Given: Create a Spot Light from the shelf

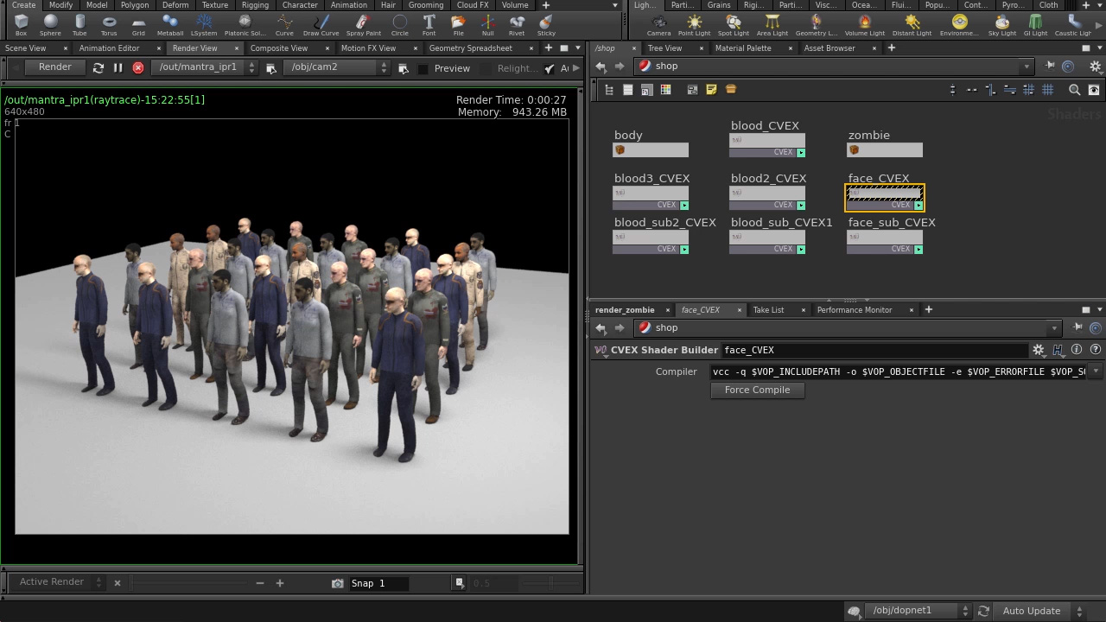Looking at the screenshot, I should tap(733, 24).
